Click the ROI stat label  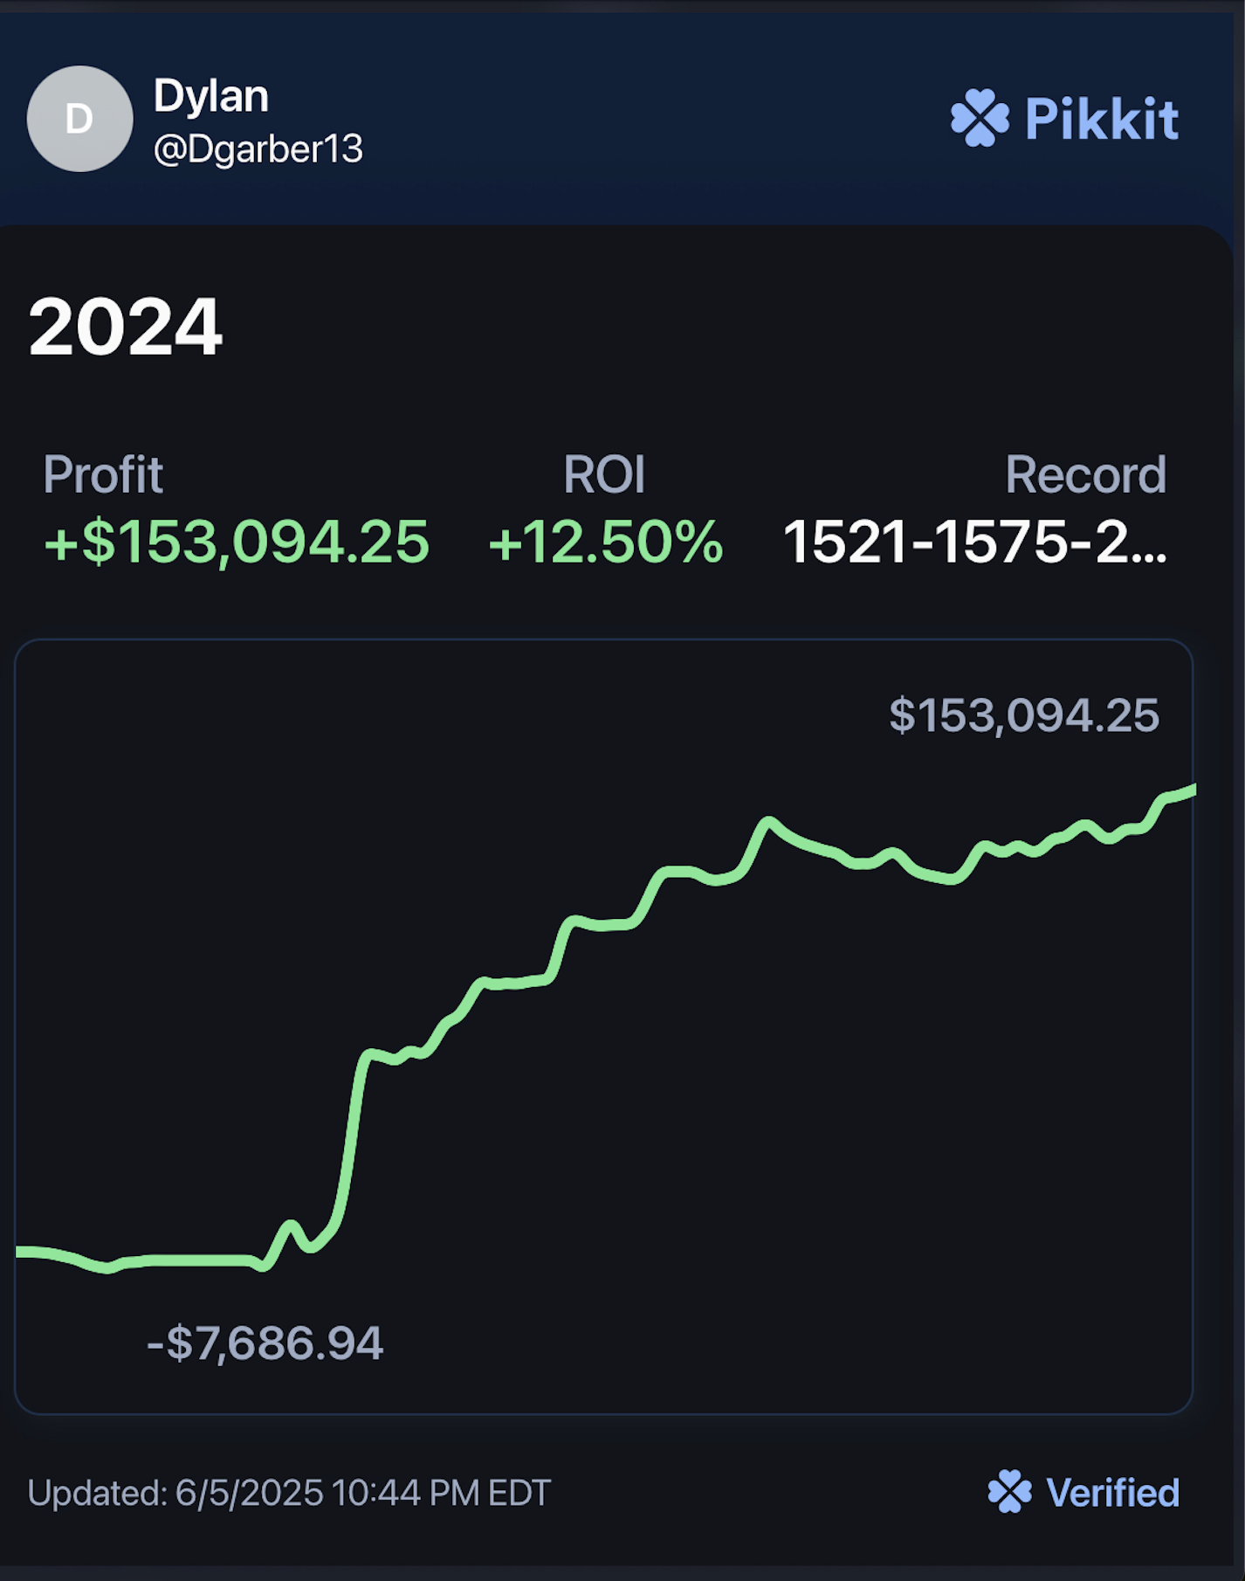604,474
